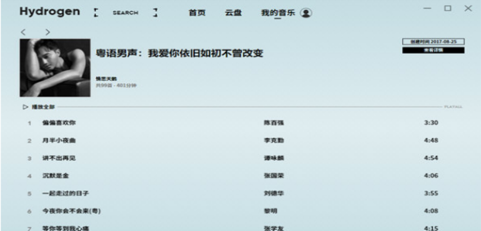481x231 pixels.
Task: Select song 偏偏喜欢你
Action: click(59, 123)
